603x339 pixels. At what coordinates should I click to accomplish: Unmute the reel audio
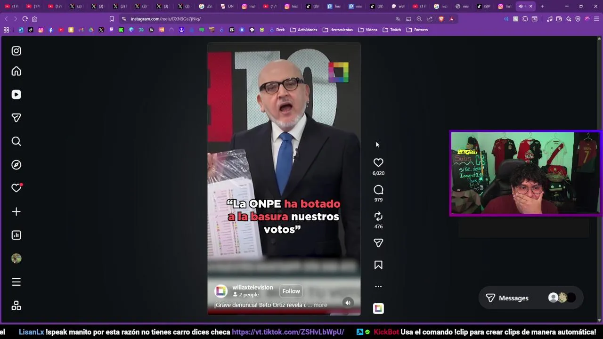(x=348, y=303)
